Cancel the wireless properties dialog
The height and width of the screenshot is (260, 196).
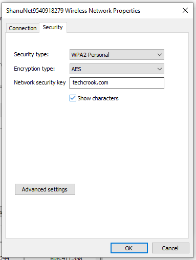point(170,248)
